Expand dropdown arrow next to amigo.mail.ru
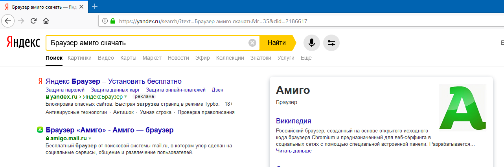504x167 pixels. pos(90,139)
